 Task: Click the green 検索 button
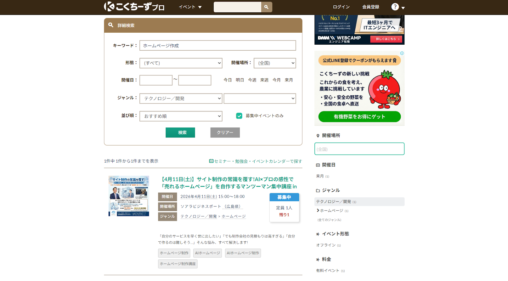[180, 132]
